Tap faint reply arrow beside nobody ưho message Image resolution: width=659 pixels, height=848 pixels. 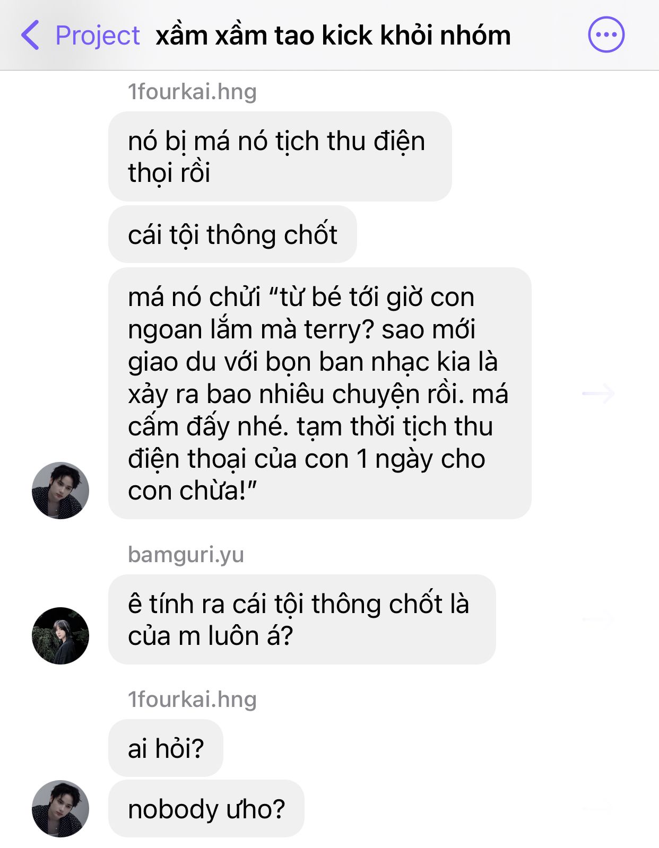pos(599,808)
